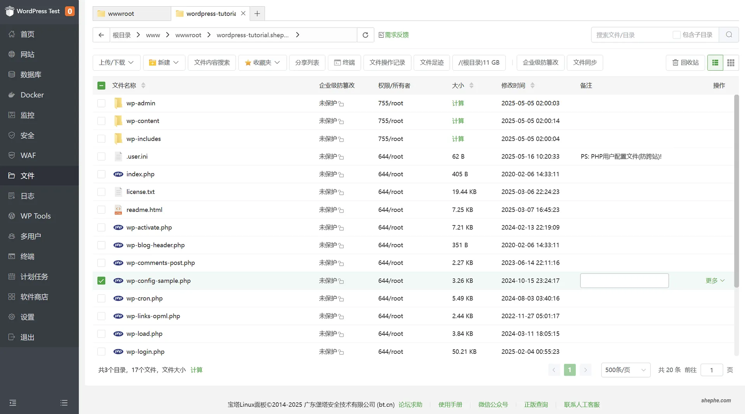
Task: Switch to list view layout
Action: [715, 62]
